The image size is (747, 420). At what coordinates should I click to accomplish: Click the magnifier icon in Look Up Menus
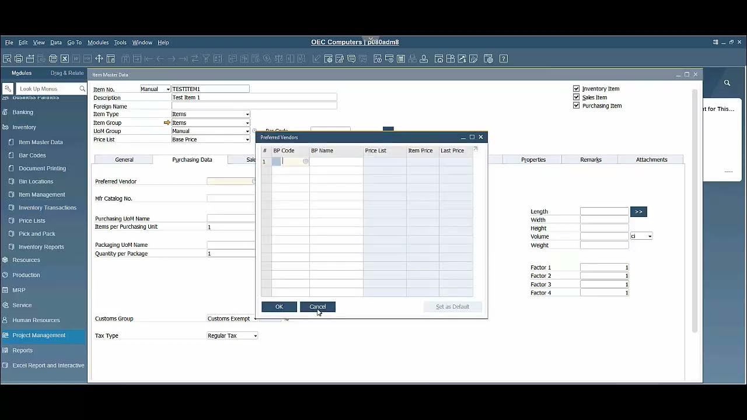[x=82, y=89]
